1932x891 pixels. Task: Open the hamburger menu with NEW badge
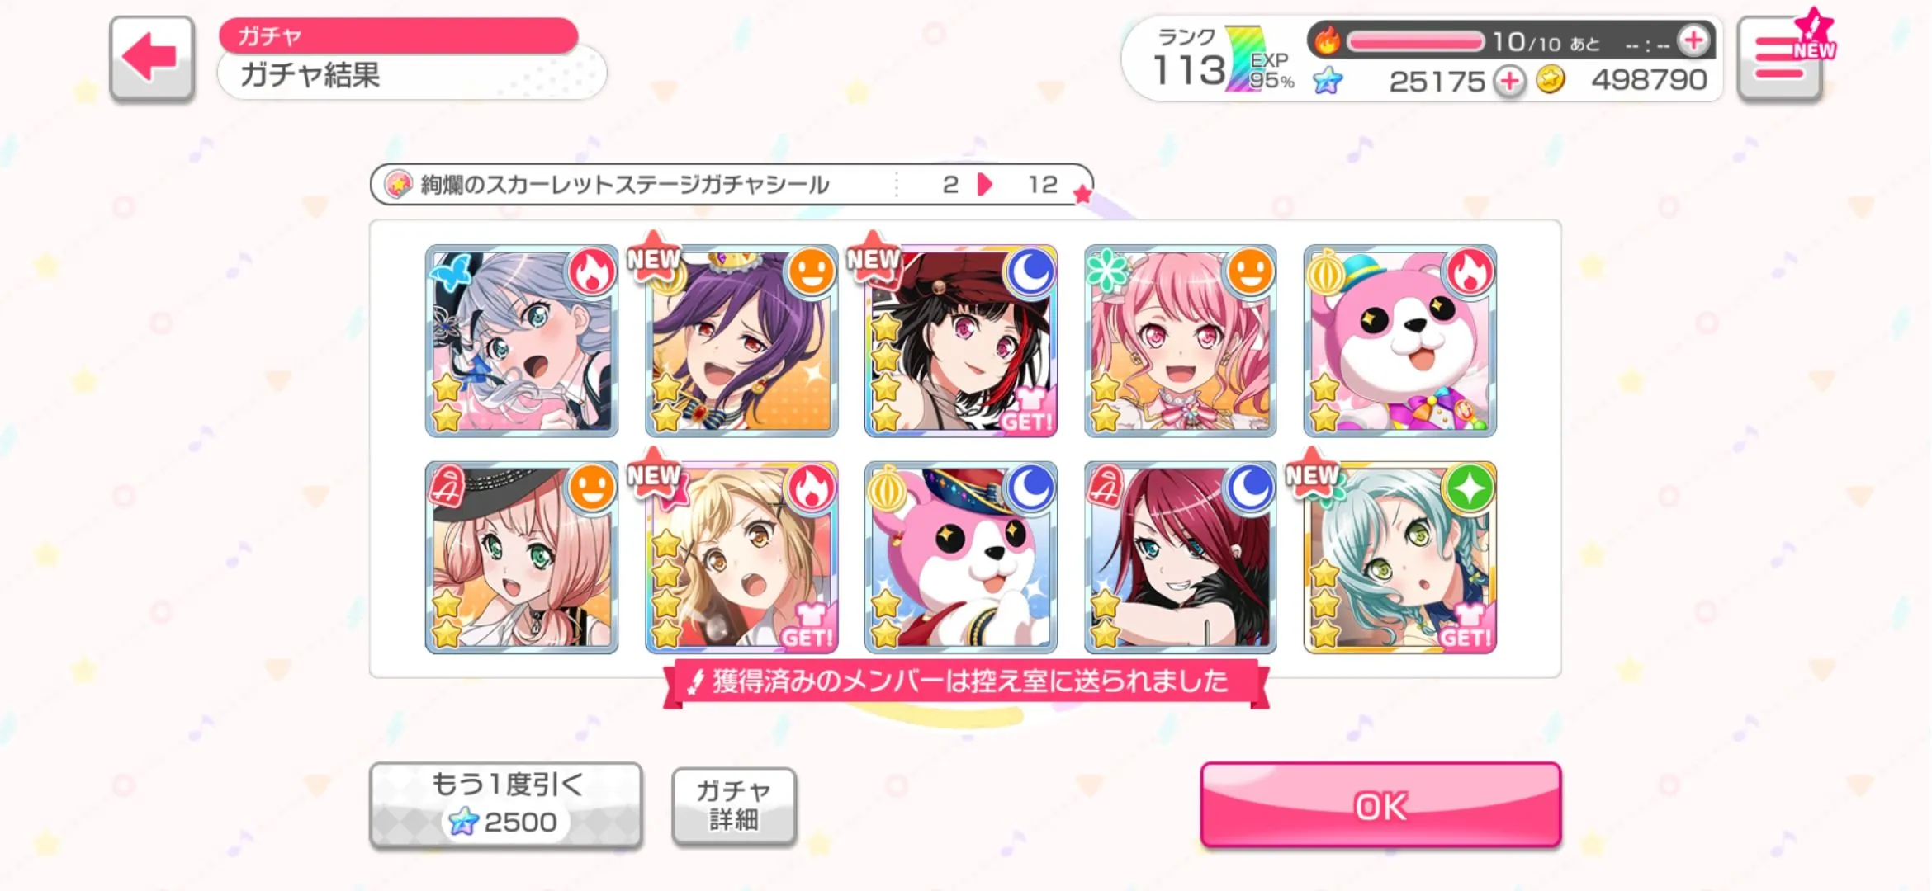1781,58
